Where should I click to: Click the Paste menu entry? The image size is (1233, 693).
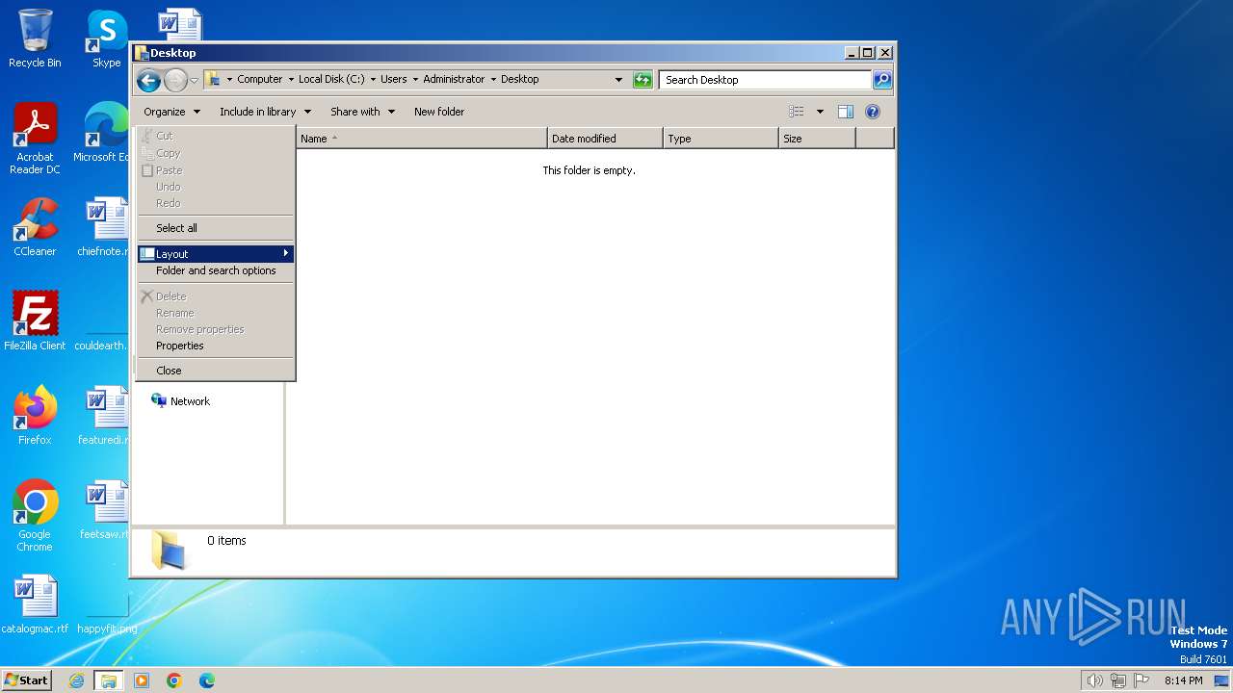(x=216, y=170)
